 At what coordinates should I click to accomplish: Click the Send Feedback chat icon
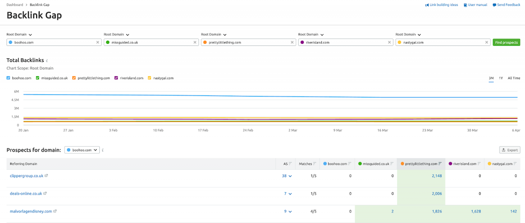pos(494,5)
